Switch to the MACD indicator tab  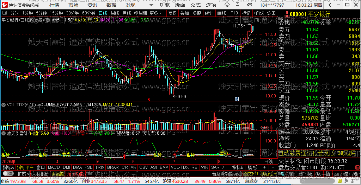coord(54,167)
